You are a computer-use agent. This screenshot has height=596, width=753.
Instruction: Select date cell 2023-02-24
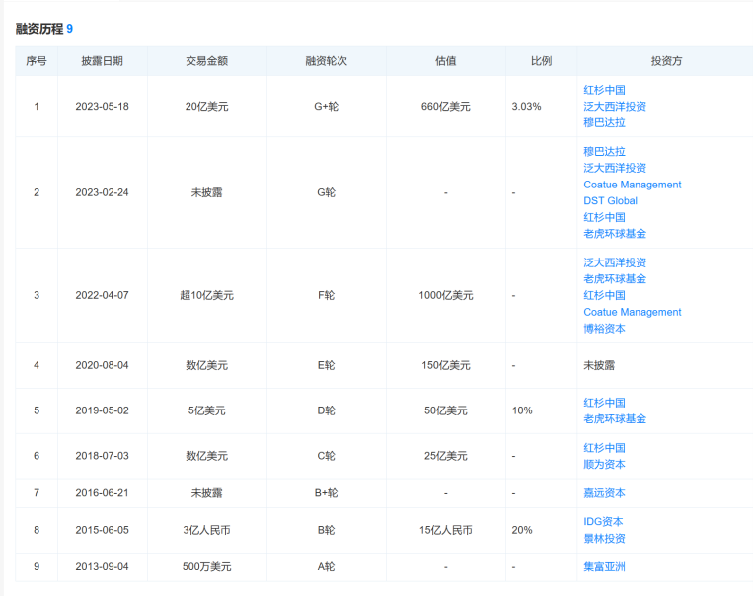click(x=103, y=192)
